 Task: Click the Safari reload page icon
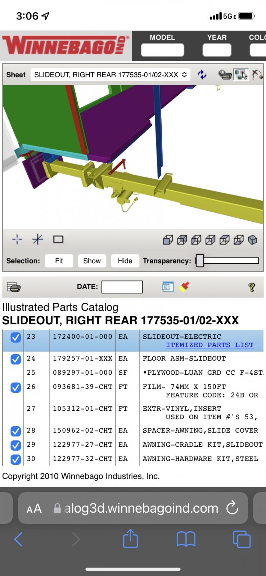(232, 508)
